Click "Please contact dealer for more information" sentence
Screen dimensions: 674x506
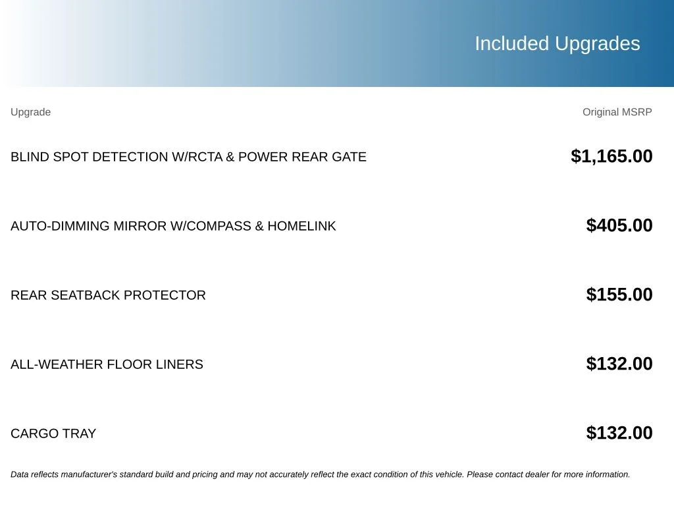(548, 474)
